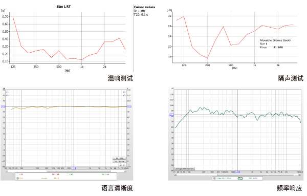Image resolution: width=307 pixels, height=196 pixels.
Task: Click left scroll arrow under clarity graph
Action: point(7,171)
